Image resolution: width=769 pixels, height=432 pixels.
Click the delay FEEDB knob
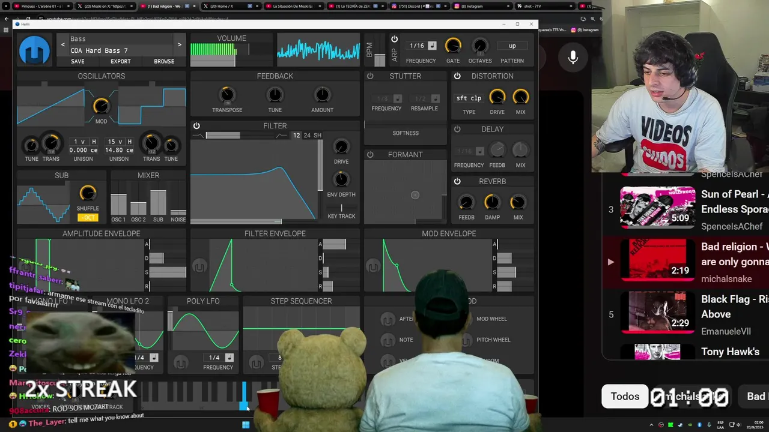coord(497,150)
